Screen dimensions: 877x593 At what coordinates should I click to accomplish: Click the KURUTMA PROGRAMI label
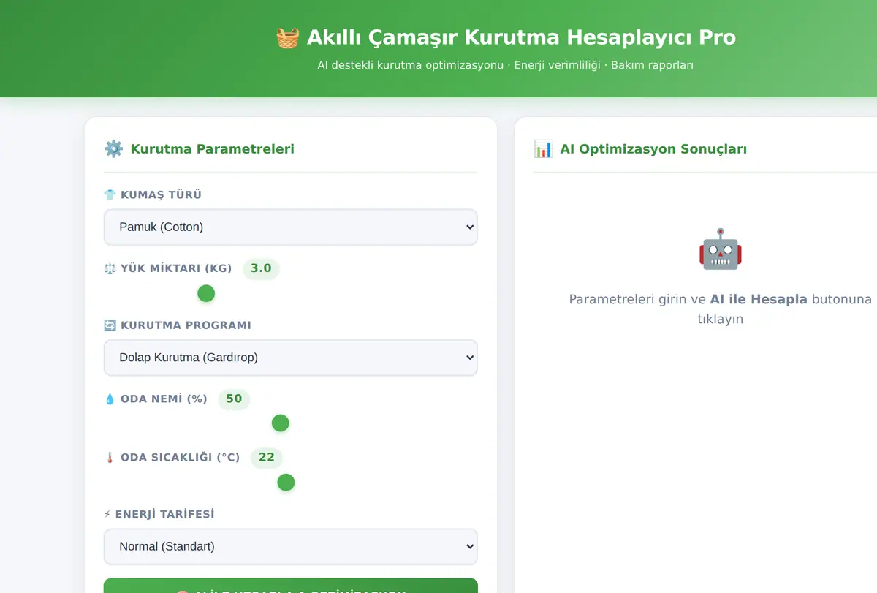click(186, 325)
